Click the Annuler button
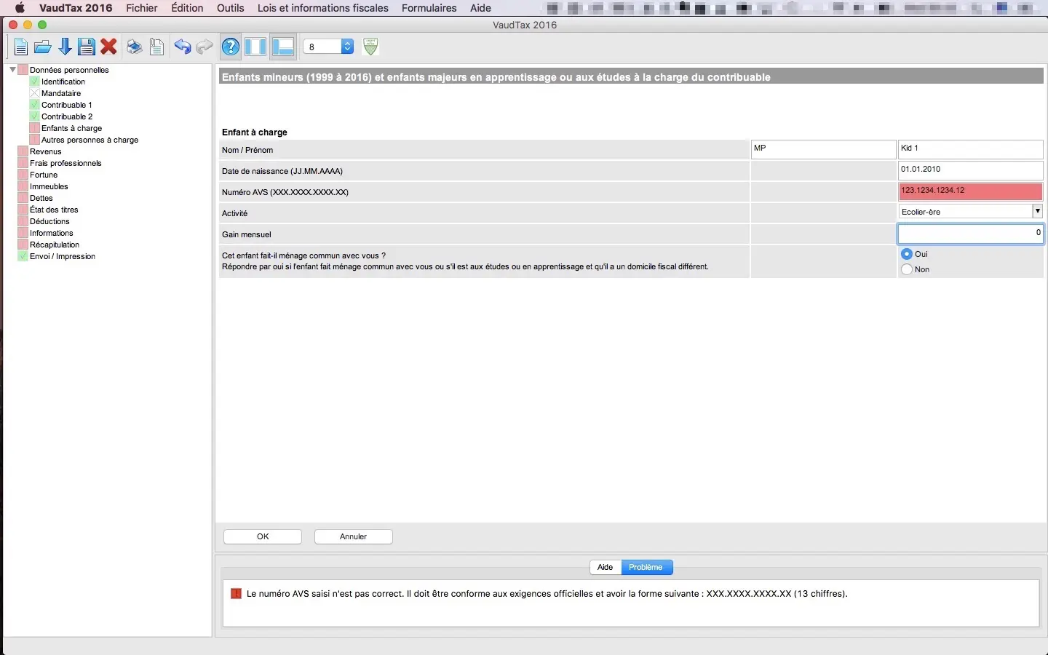1048x655 pixels. [x=354, y=536]
